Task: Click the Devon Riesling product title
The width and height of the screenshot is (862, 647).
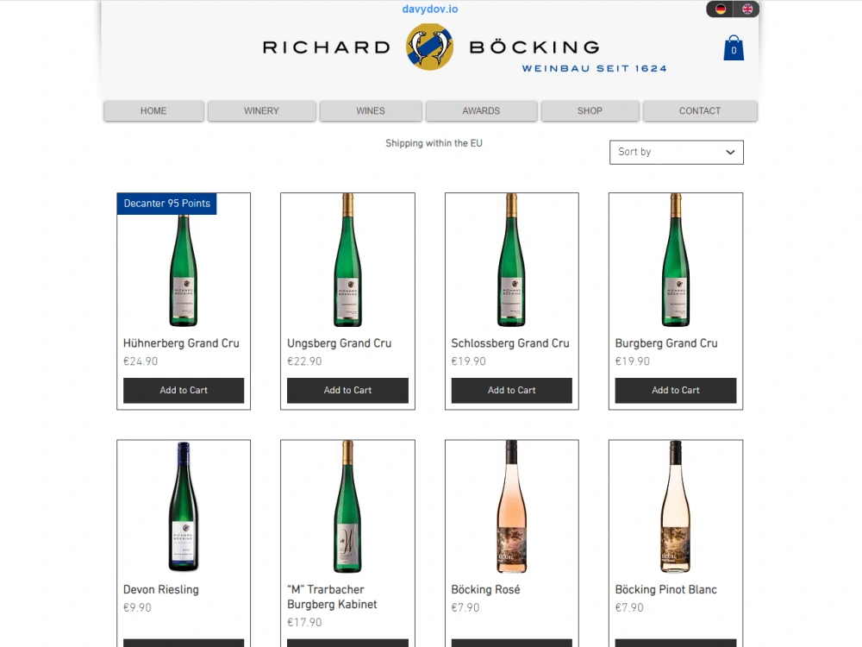Action: (x=161, y=589)
